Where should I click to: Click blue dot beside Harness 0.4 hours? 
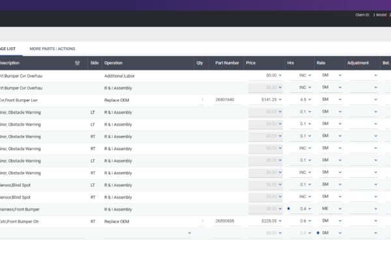[x=289, y=209]
